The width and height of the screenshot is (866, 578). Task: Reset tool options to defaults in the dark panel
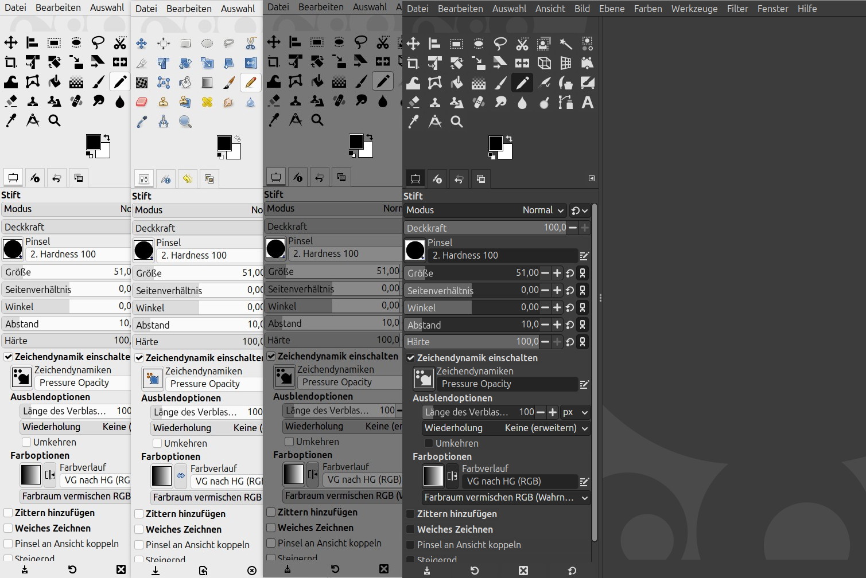(572, 571)
